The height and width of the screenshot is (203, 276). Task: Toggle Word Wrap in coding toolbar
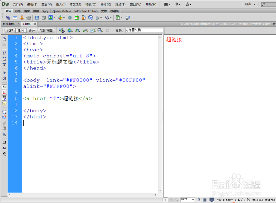[4, 98]
